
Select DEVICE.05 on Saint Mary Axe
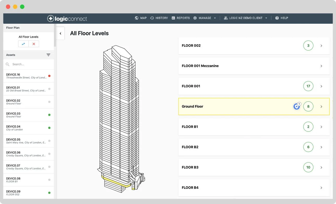coord(29,141)
